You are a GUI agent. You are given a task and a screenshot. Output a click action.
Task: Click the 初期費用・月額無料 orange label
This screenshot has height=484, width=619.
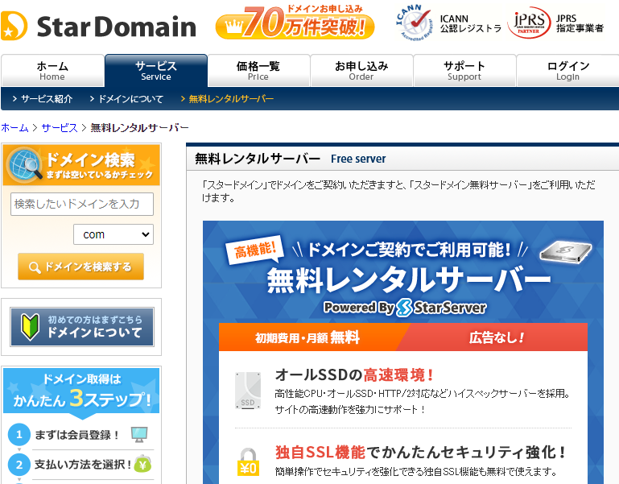coord(307,337)
